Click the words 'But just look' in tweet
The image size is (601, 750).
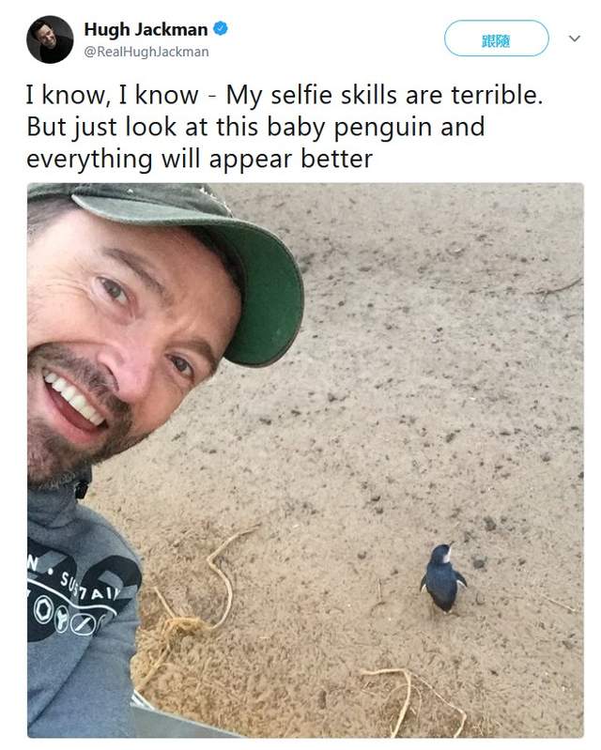101,128
